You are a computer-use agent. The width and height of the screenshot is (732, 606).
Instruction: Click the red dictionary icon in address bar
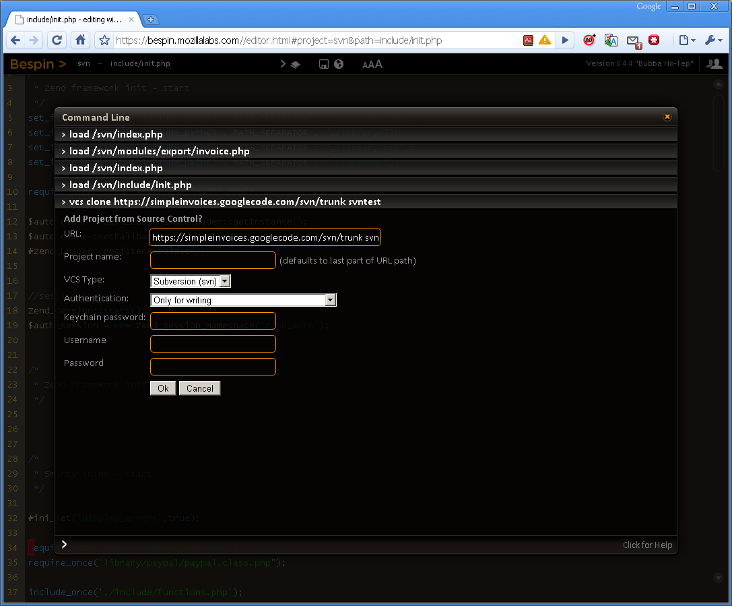(528, 40)
